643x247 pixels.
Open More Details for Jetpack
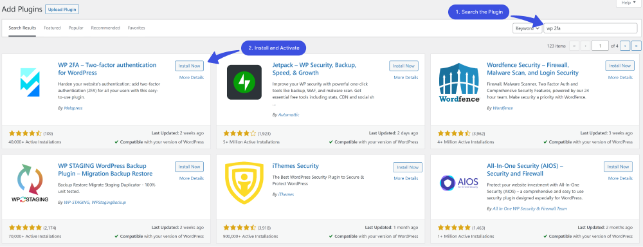click(x=406, y=78)
